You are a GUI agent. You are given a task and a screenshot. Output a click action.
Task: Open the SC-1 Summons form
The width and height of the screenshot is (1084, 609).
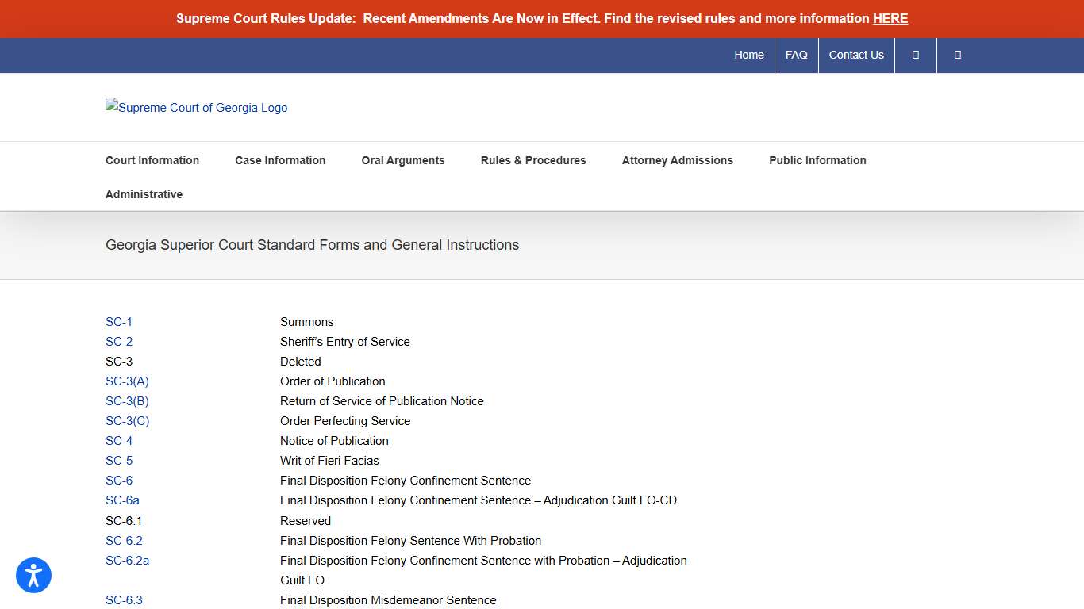pos(118,322)
